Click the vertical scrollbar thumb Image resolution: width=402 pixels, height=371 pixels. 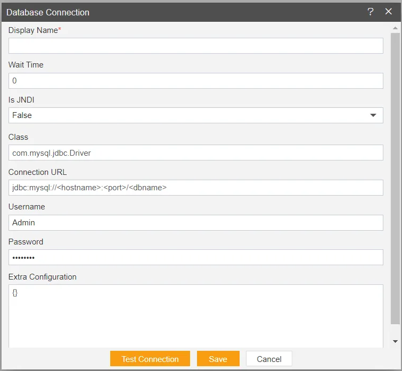pyautogui.click(x=395, y=179)
